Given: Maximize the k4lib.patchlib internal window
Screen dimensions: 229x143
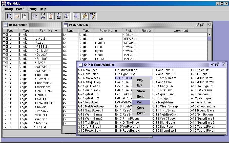Looking at the screenshot, I should pyautogui.click(x=202, y=25).
